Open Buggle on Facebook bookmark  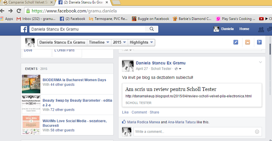[x=150, y=19]
